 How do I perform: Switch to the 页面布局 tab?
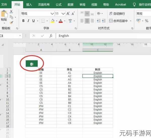pyautogui.click(x=44, y=5)
